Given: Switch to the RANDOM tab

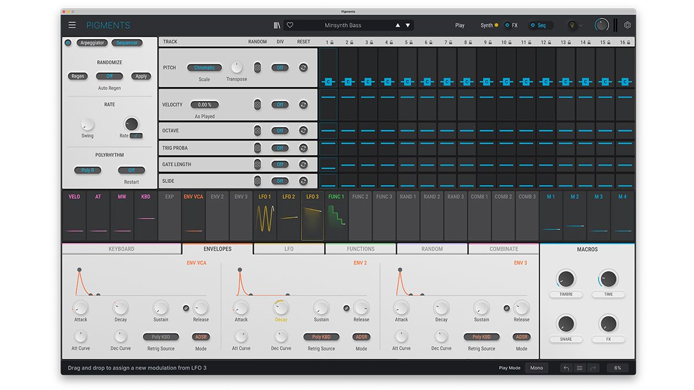Looking at the screenshot, I should tap(432, 249).
